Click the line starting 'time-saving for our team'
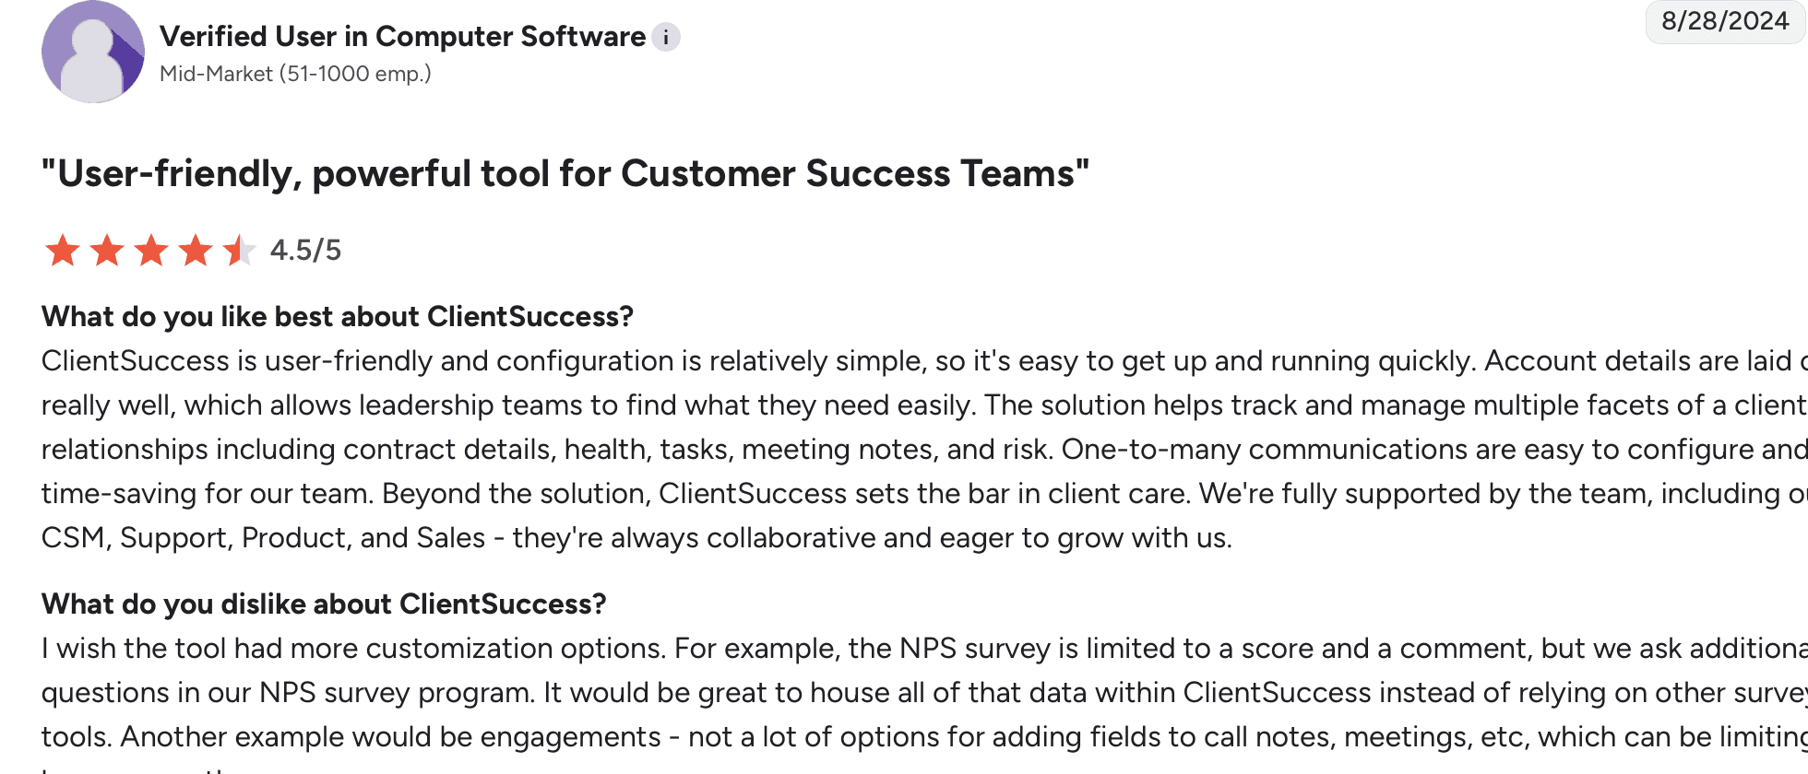The height and width of the screenshot is (774, 1808). [924, 493]
